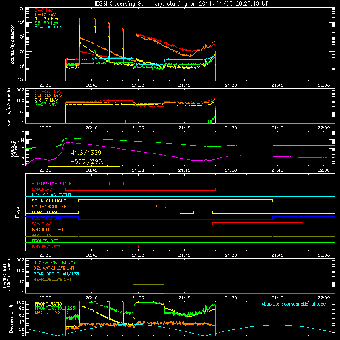The width and height of the screenshot is (340, 340).
Task: Select the SC_TRANSMITTER flag label
Action: 49,206
